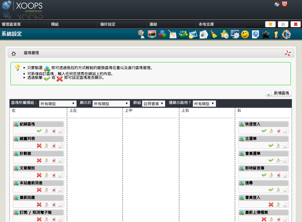Edit the 縮圖列表 block with its pencil icon

coord(46,146)
